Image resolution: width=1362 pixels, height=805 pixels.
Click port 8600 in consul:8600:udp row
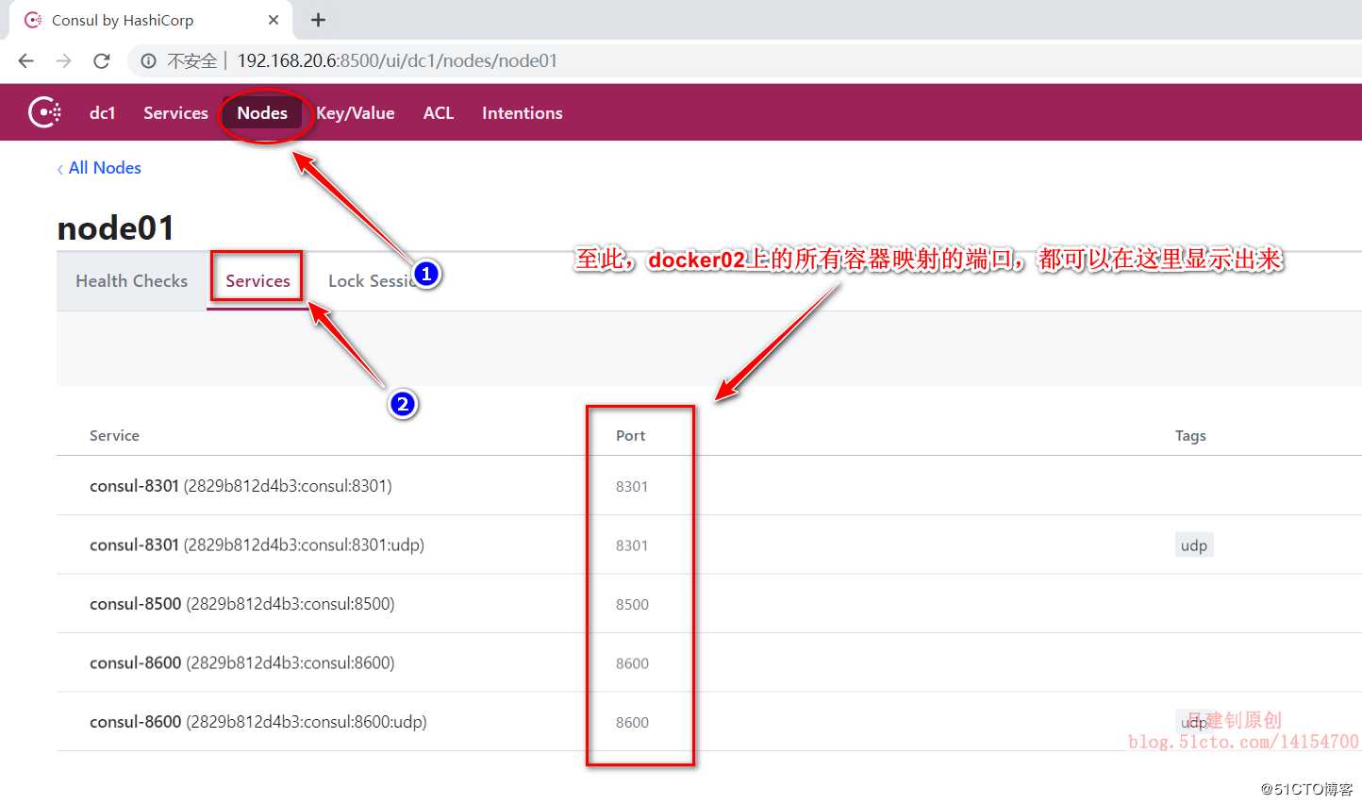pos(632,723)
